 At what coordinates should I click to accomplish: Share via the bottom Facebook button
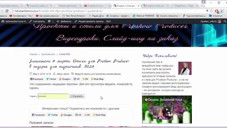click(38, 115)
